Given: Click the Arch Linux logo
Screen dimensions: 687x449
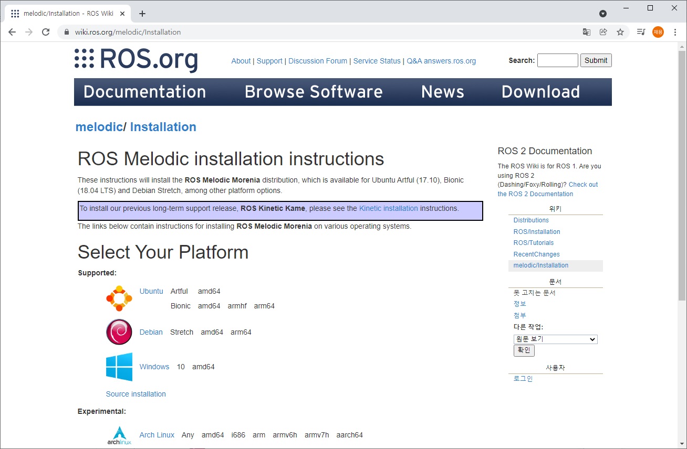Looking at the screenshot, I should pyautogui.click(x=119, y=435).
